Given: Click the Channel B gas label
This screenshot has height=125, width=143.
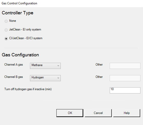Looking at the screenshot, I should click(x=14, y=77).
